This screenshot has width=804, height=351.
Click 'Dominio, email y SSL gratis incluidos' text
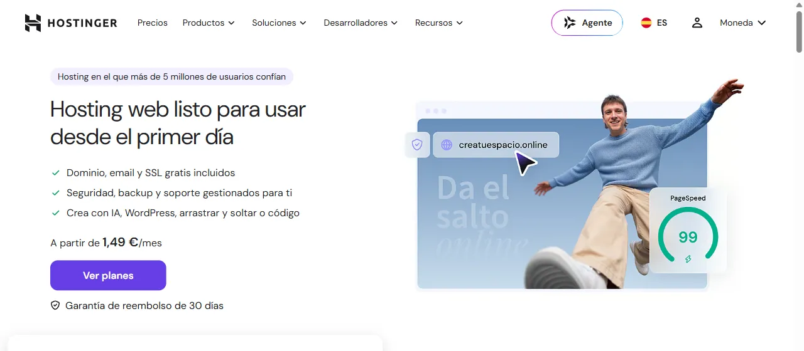point(151,173)
